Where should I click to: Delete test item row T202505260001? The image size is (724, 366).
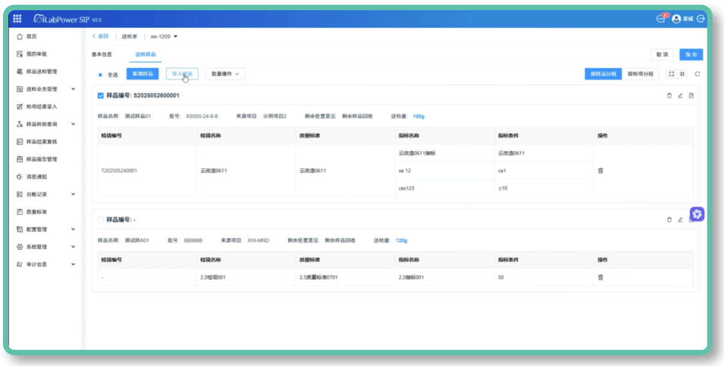point(600,171)
